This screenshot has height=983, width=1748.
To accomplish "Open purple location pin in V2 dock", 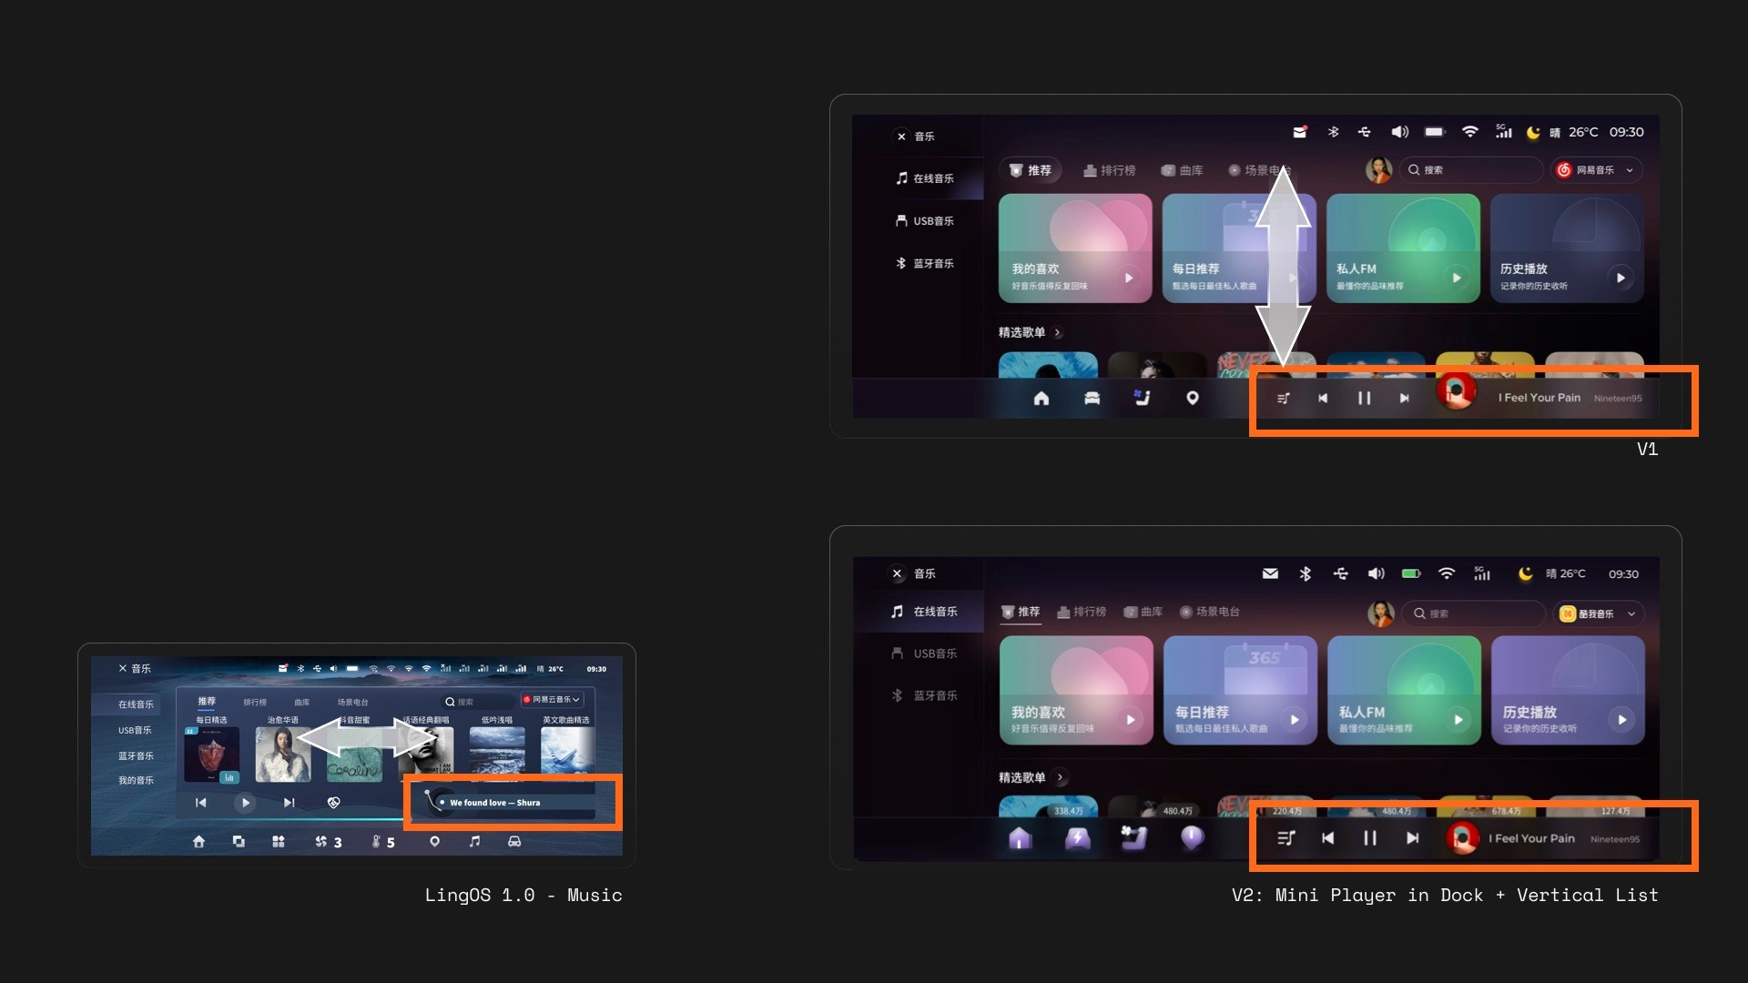I will point(1192,838).
